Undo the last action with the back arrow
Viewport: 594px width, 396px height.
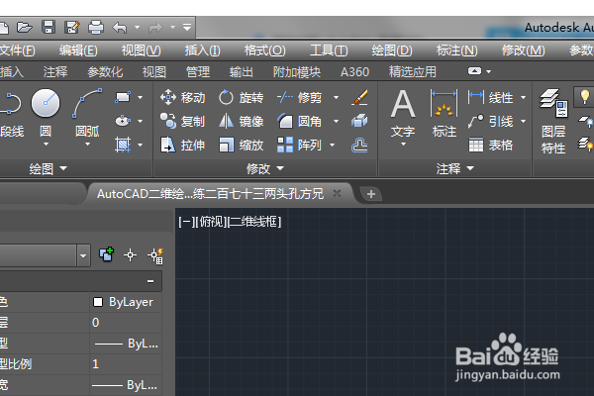tap(120, 28)
